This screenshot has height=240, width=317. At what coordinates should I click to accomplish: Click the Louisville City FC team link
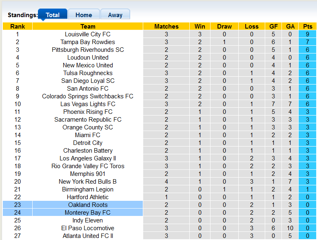tap(88, 34)
